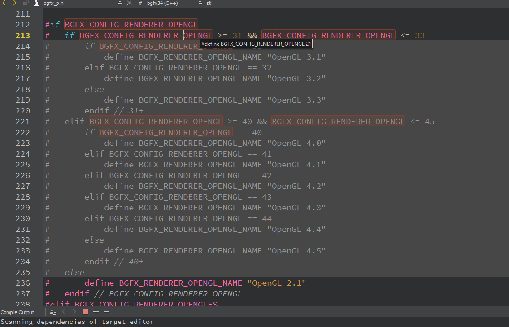Click the BGFX_CONFIG_RENDERER_OPENGL define tooltip
Screen dimensions: 509x327
click(x=256, y=44)
